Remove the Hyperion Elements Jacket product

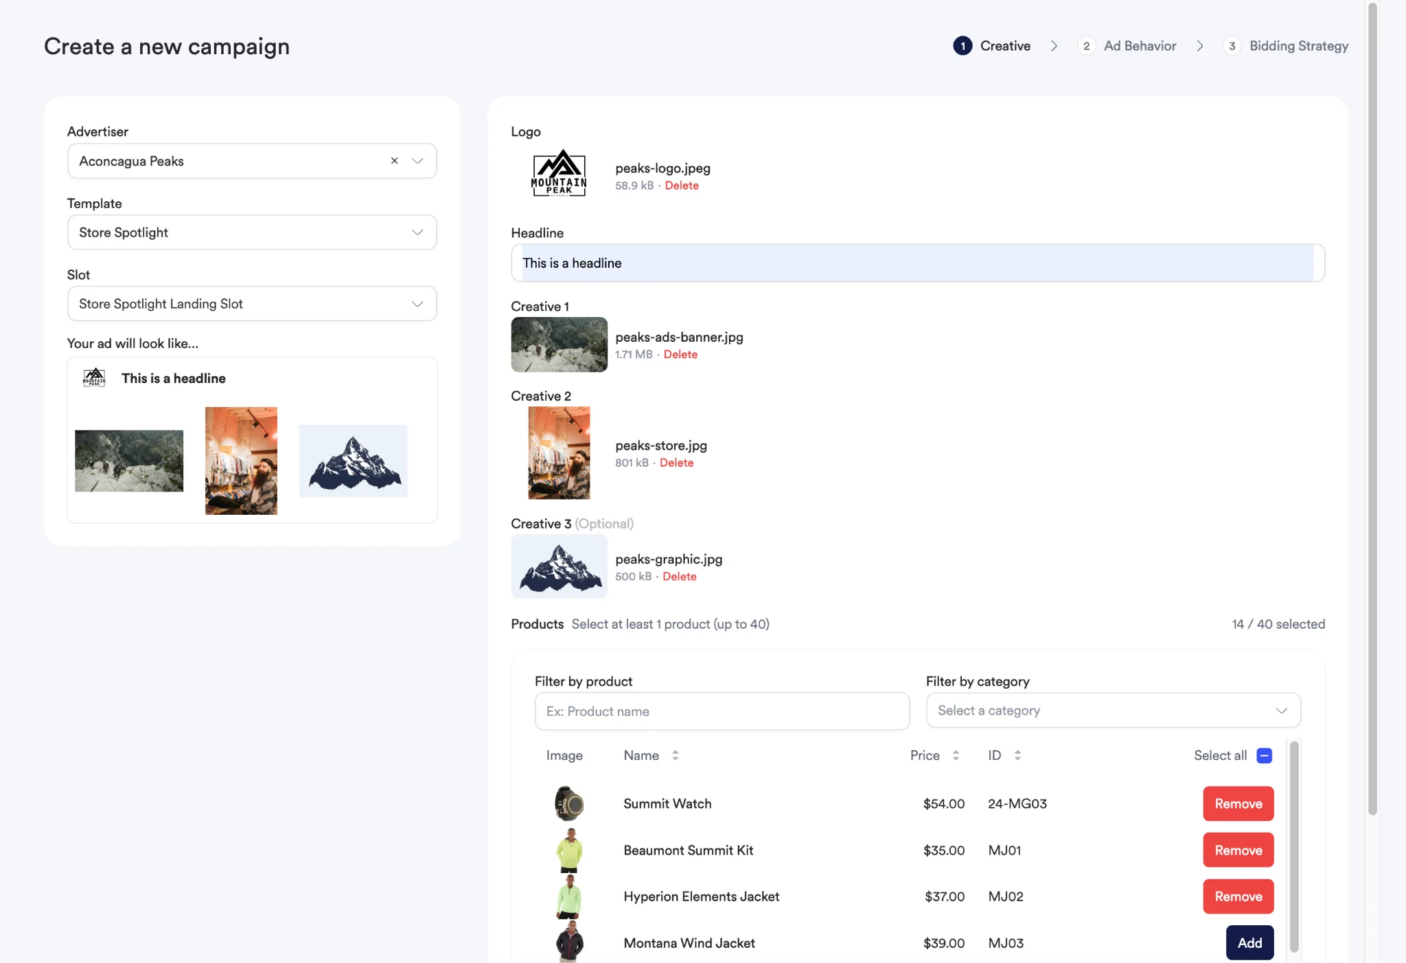coord(1238,896)
